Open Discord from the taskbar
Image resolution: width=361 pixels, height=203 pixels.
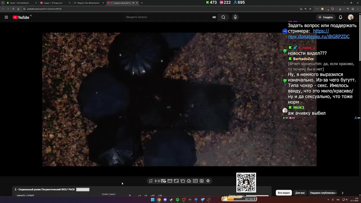[x=165, y=200]
